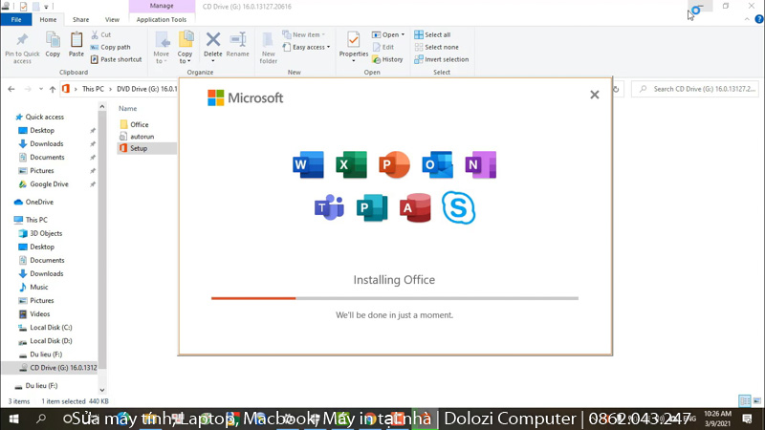The image size is (765, 430).
Task: Click the Word icon in Office installer
Action: tap(309, 165)
